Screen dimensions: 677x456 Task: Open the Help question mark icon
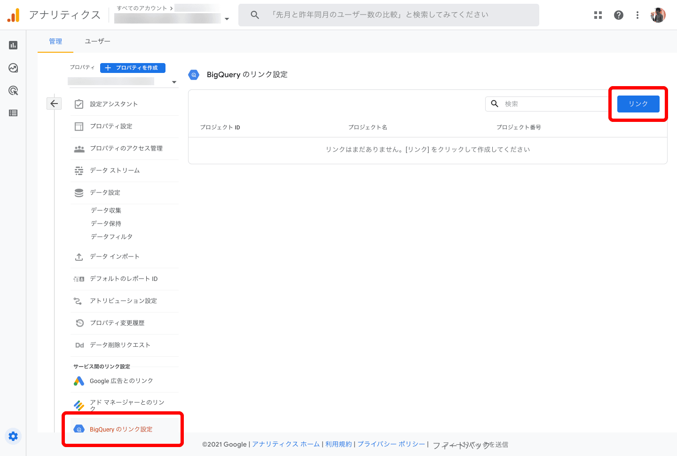coord(619,15)
